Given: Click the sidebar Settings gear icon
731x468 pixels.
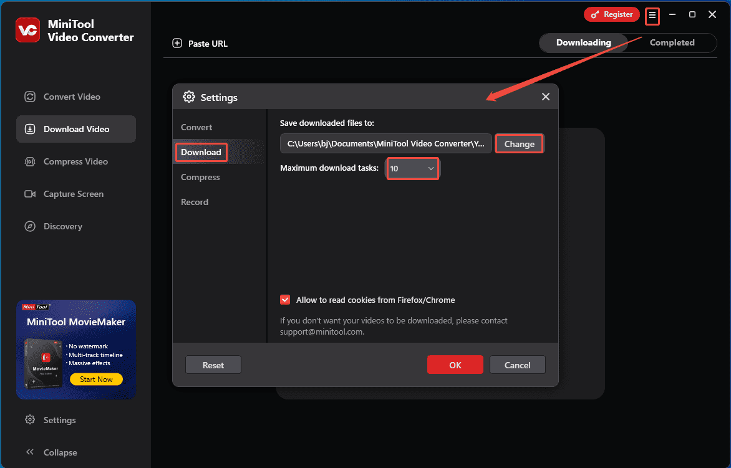Looking at the screenshot, I should (30, 419).
